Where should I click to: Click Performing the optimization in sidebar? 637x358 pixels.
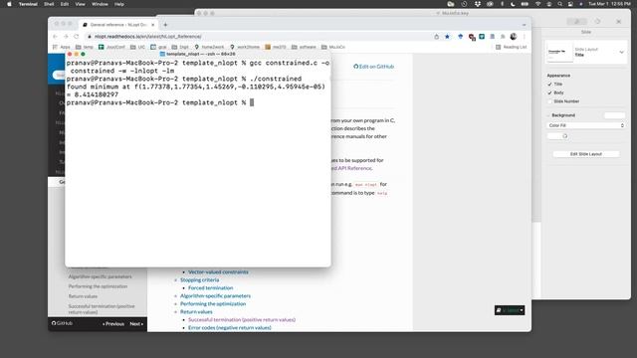[x=98, y=286]
